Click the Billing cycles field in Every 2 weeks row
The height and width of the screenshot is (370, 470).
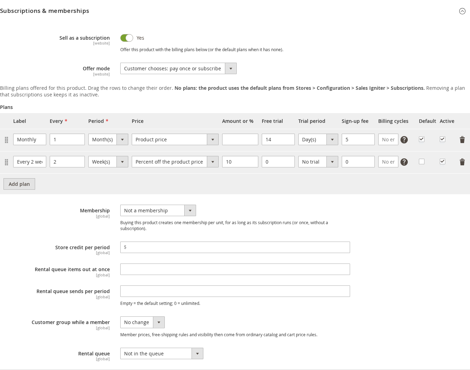[388, 162]
